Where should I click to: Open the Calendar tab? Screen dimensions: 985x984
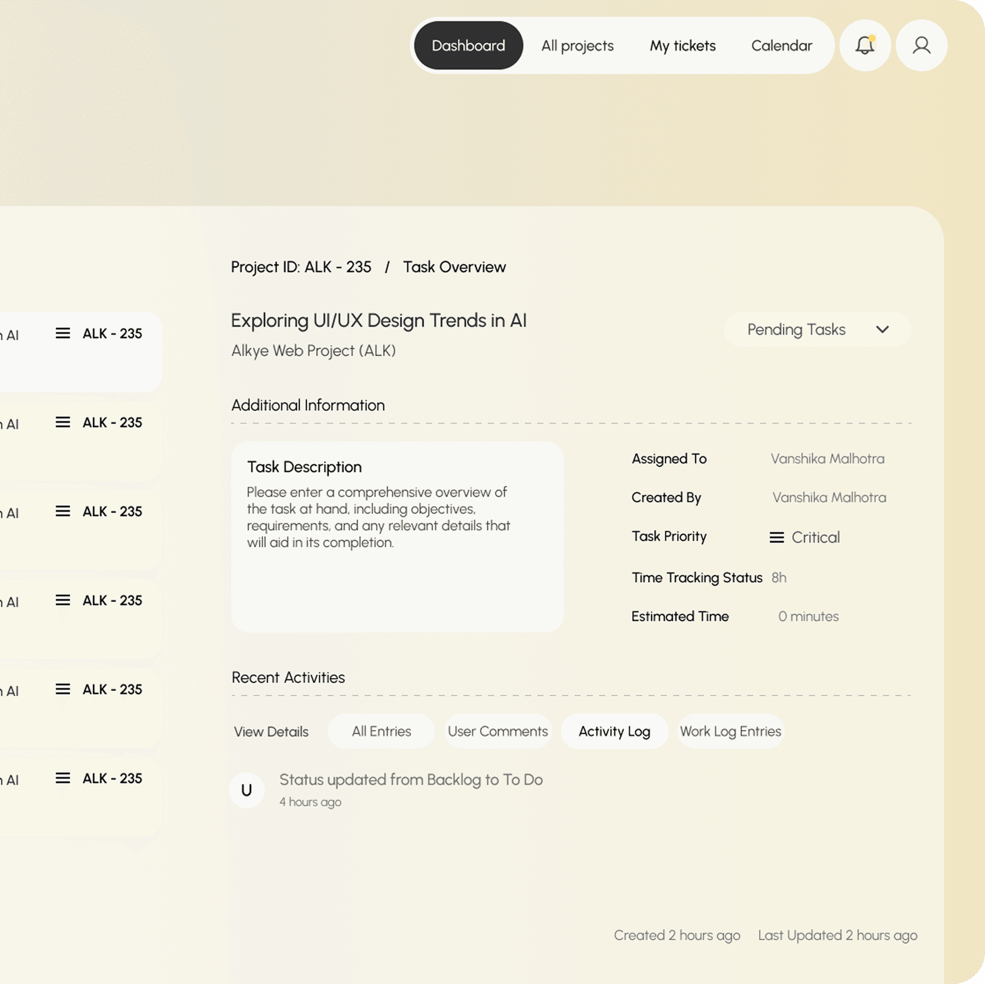(x=781, y=45)
